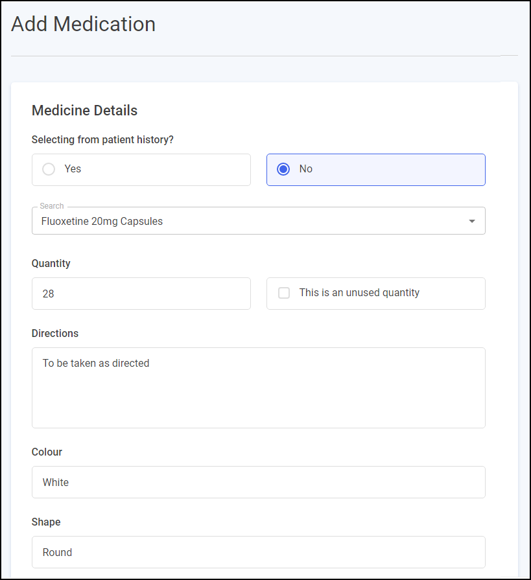The width and height of the screenshot is (531, 580).
Task: Click the 'Yes' option label text
Action: [x=73, y=168]
